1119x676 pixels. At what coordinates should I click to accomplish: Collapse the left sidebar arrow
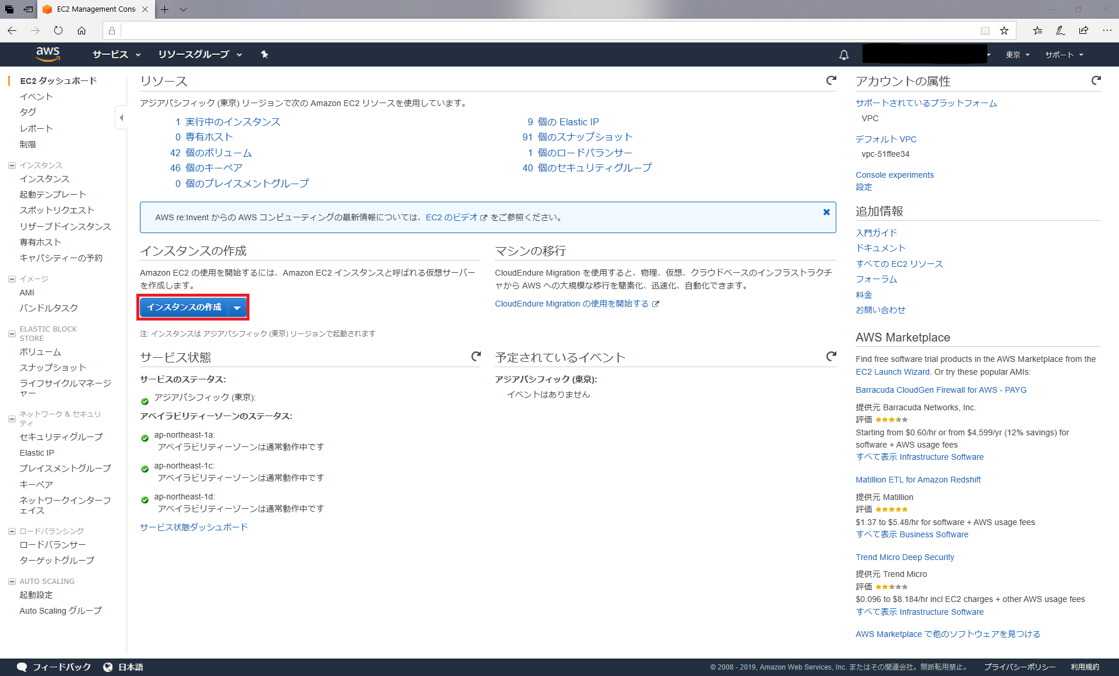[121, 118]
